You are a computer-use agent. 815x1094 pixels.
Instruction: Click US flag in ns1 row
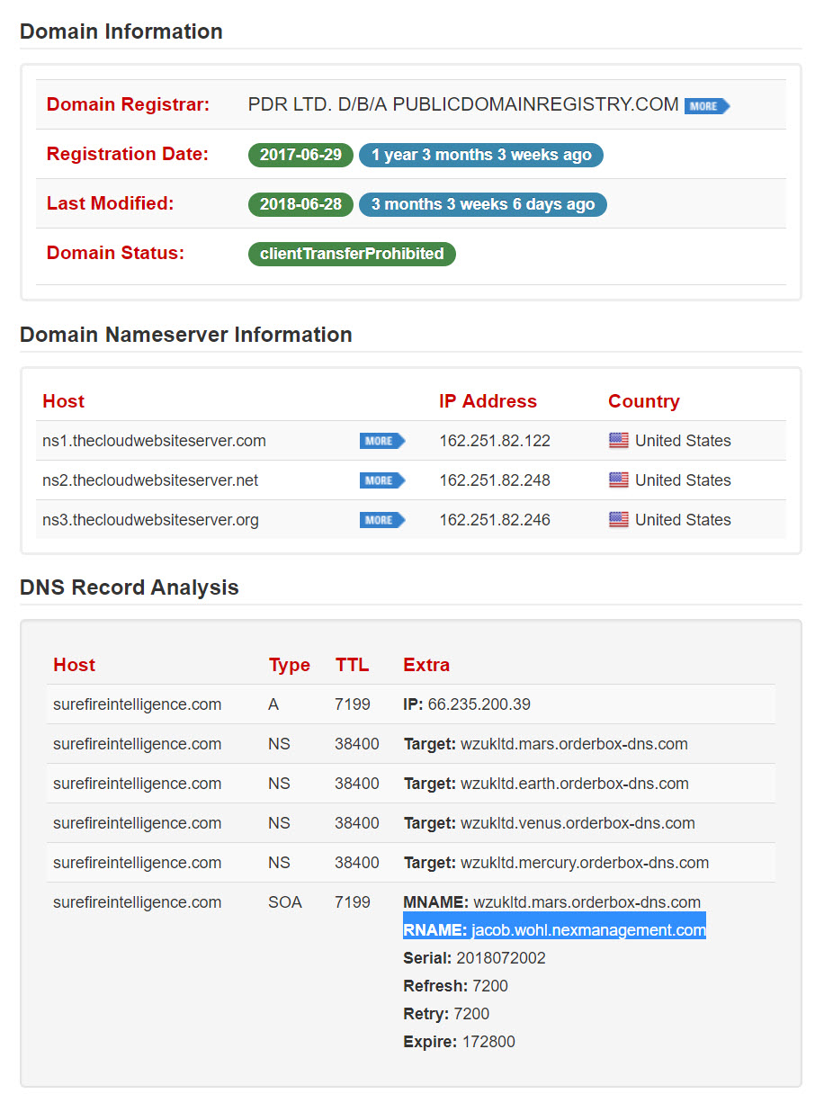tap(619, 441)
